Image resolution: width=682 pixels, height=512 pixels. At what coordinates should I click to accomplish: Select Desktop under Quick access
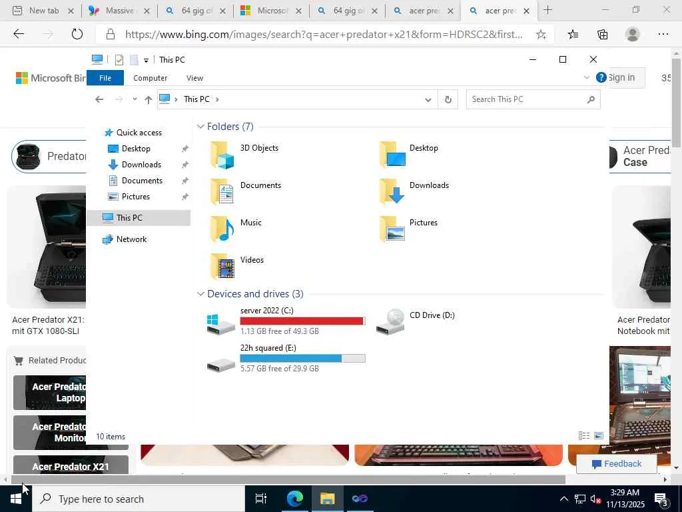click(x=136, y=149)
